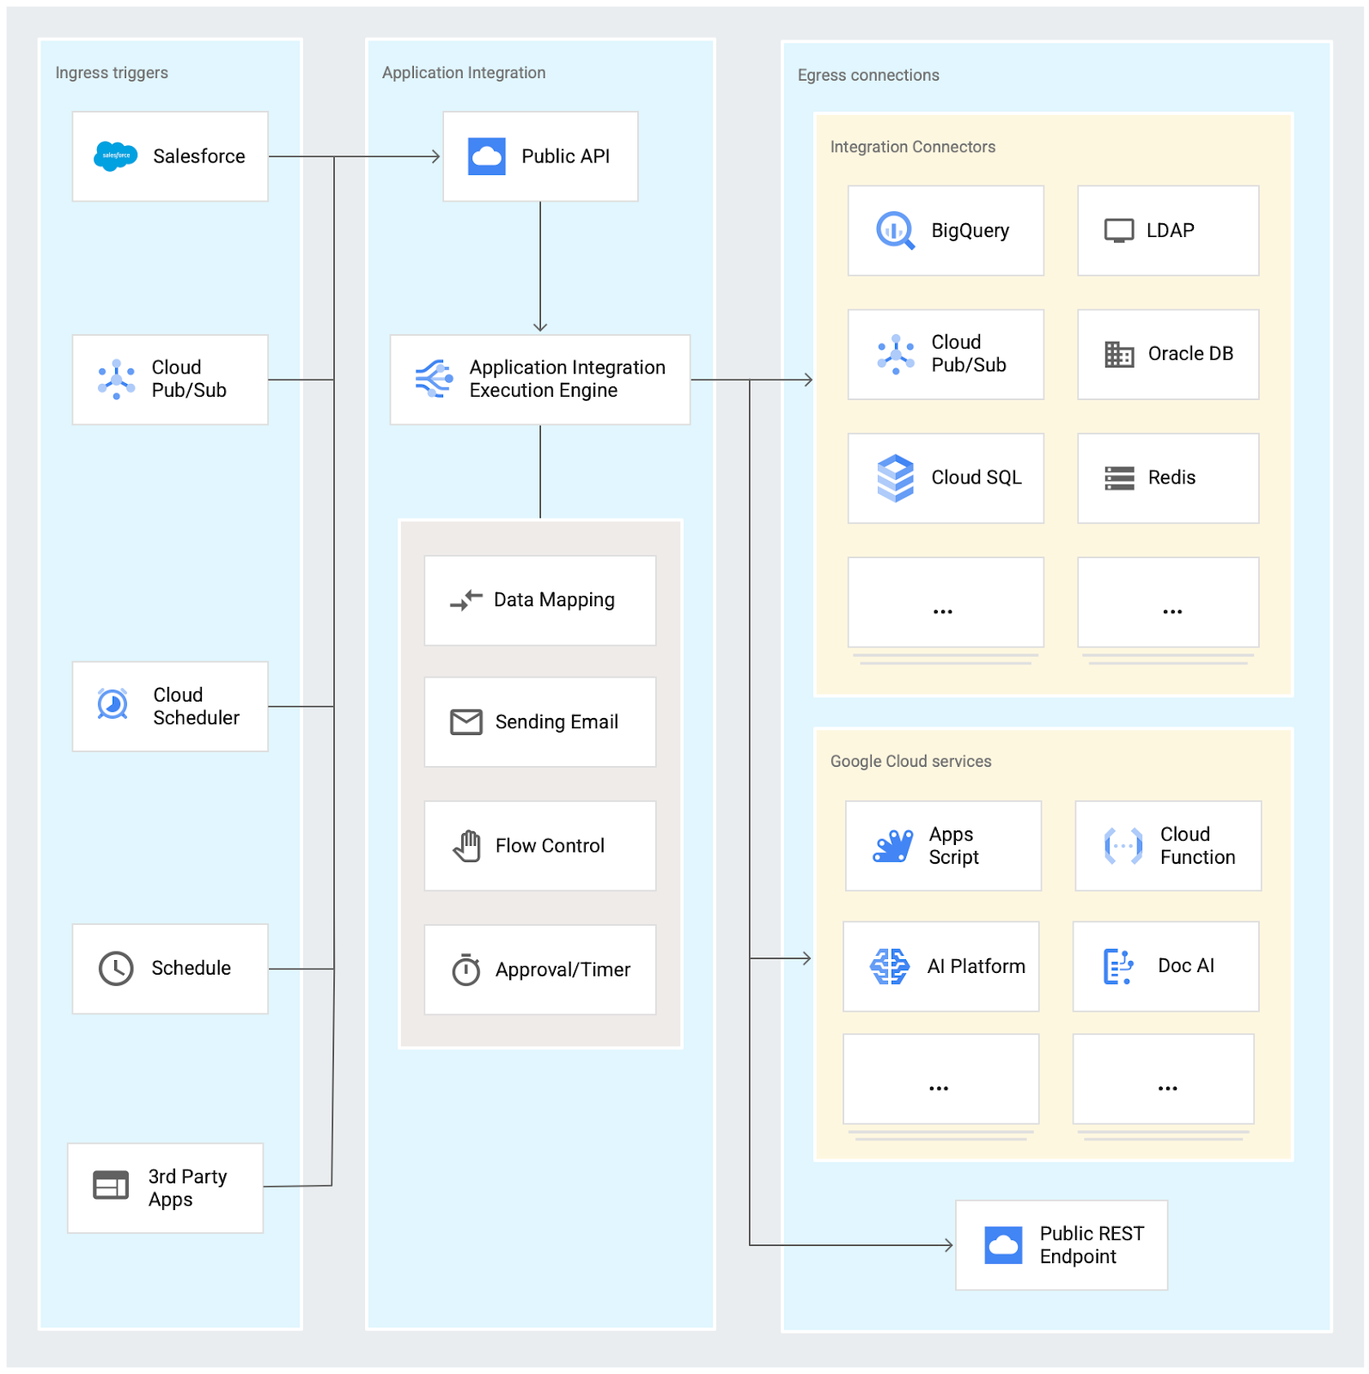Image resolution: width=1369 pixels, height=1374 pixels.
Task: Select the Cloud SQL label
Action: click(977, 477)
